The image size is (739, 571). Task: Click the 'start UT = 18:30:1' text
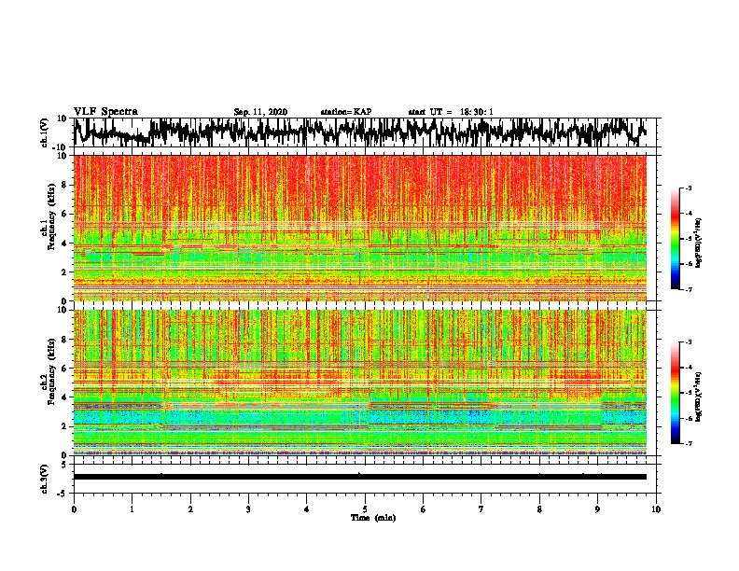click(x=451, y=112)
